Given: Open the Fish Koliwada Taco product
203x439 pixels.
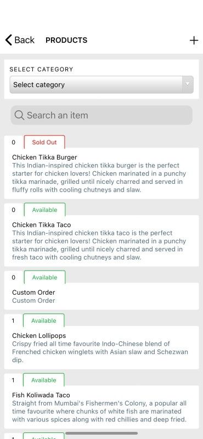Looking at the screenshot, I should pyautogui.click(x=101, y=407).
